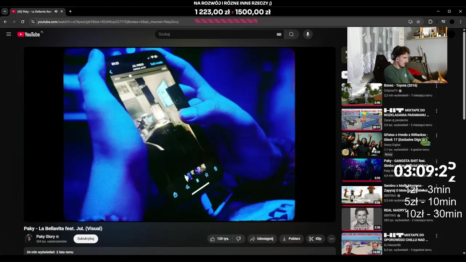Image resolution: width=466 pixels, height=262 pixels.
Task: Open the CrhymeTV channel name
Action: click(391, 91)
